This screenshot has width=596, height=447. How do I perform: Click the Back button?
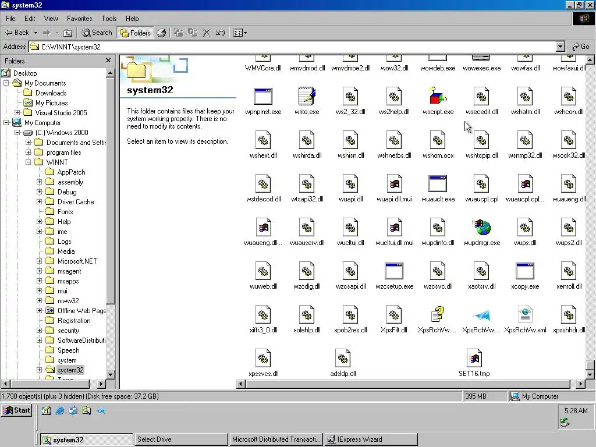[x=17, y=33]
